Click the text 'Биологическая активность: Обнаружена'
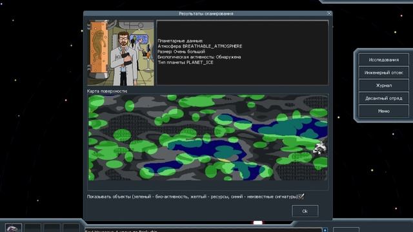This screenshot has height=232, width=413. 199,57
